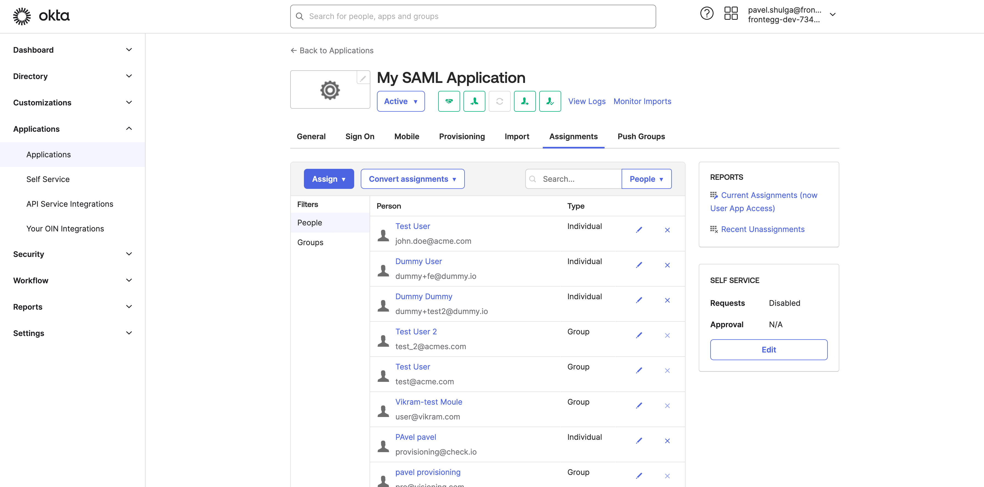
Task: Click the grayed refresh sync icon
Action: click(499, 101)
